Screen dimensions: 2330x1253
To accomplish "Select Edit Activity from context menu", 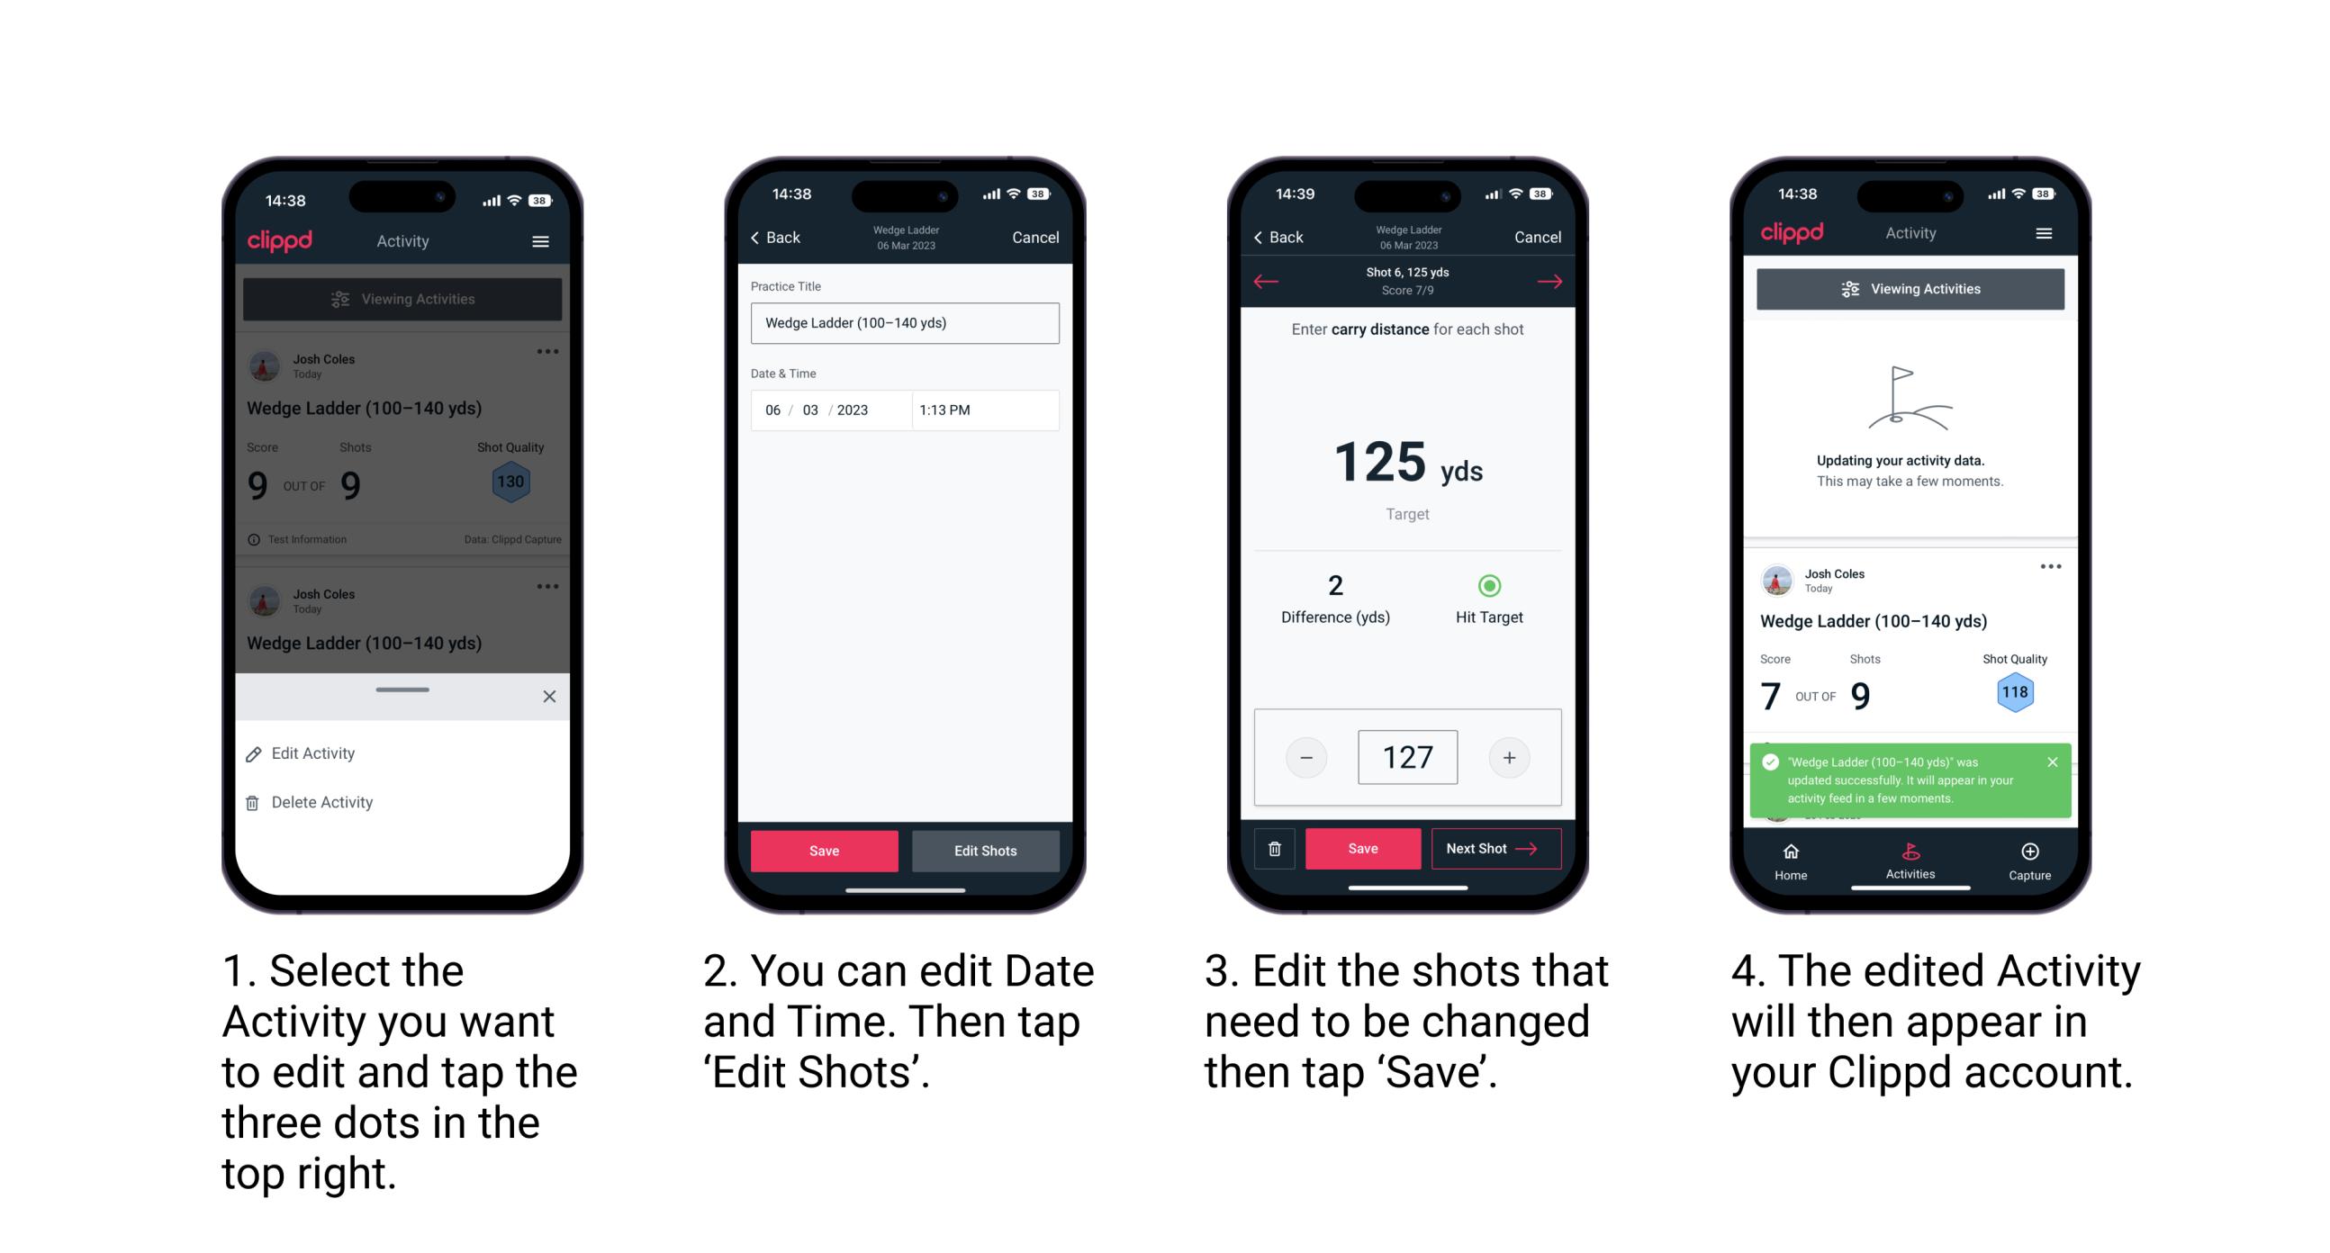I will tap(316, 754).
